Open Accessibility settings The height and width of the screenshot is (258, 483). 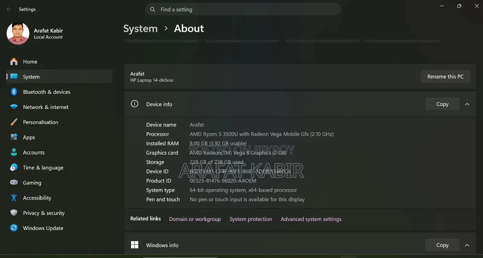click(59, 198)
